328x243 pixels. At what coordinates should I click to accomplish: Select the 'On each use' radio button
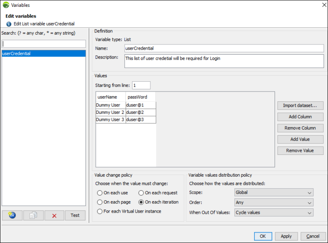click(100, 193)
